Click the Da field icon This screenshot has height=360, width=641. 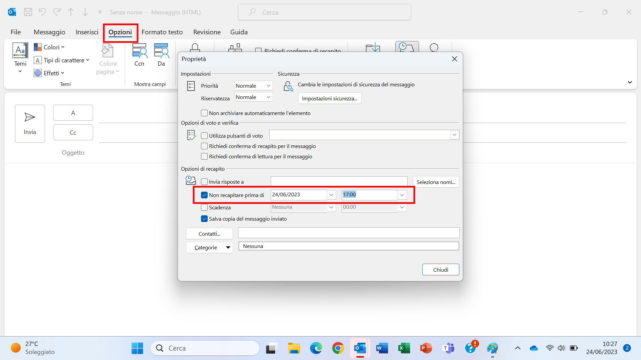[161, 52]
